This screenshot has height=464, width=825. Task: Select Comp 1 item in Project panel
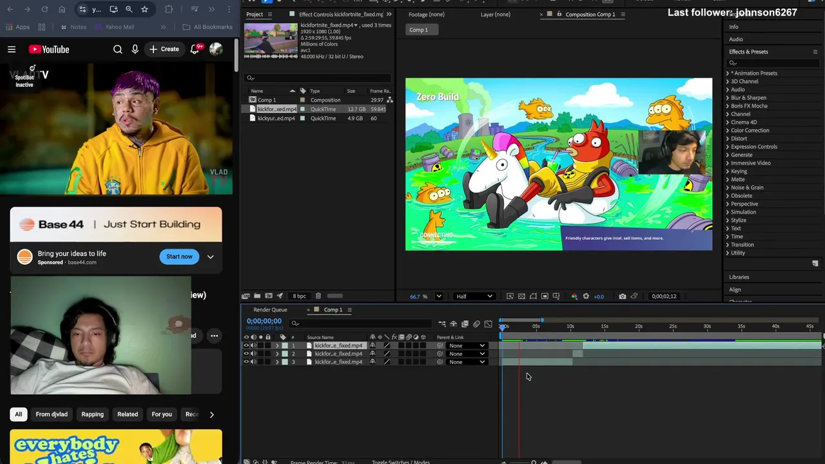(267, 100)
